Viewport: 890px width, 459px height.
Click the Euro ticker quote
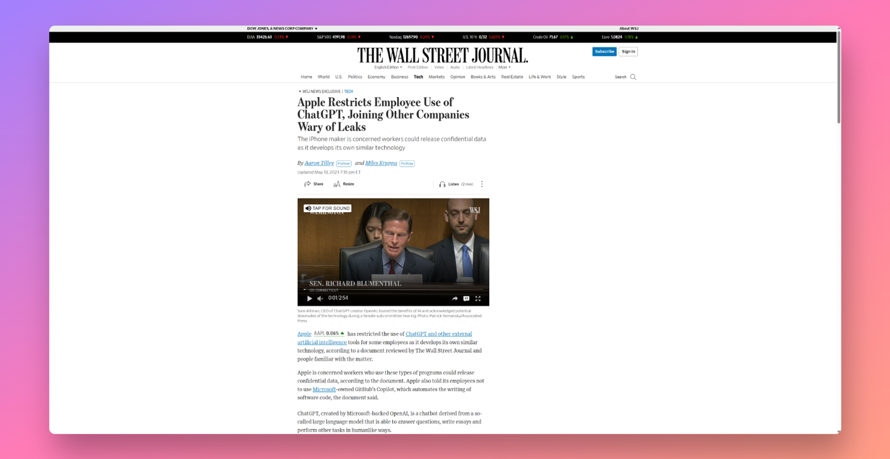click(x=619, y=37)
